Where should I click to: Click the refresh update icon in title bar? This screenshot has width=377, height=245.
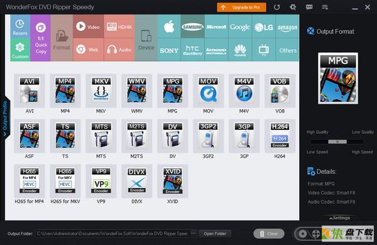(x=276, y=7)
